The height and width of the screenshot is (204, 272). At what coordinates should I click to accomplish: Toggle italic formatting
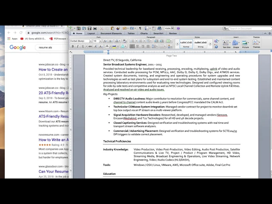77,46
